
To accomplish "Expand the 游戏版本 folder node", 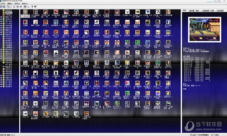I will 1,87.
